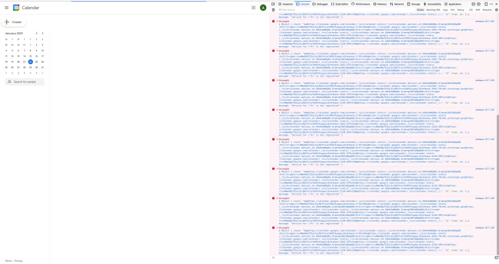Switch to the Network tab
Image resolution: width=499 pixels, height=264 pixels.
(397, 4)
